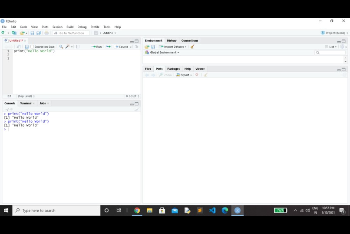
Task: Click the Clear environment objects broom icon
Action: pos(192,47)
